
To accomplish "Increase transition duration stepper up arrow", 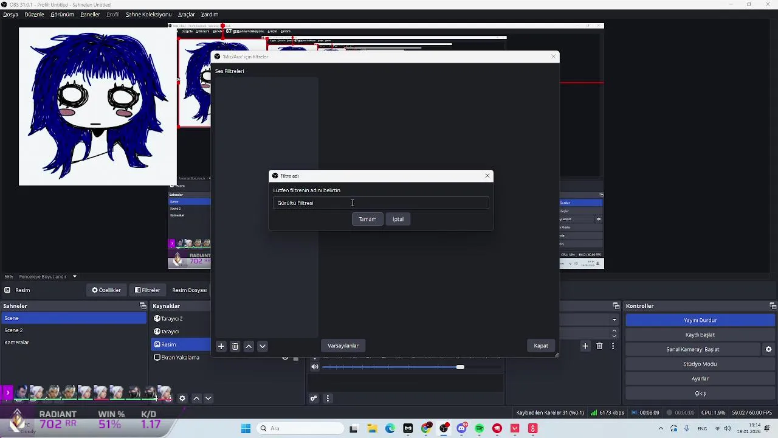I will (x=614, y=331).
